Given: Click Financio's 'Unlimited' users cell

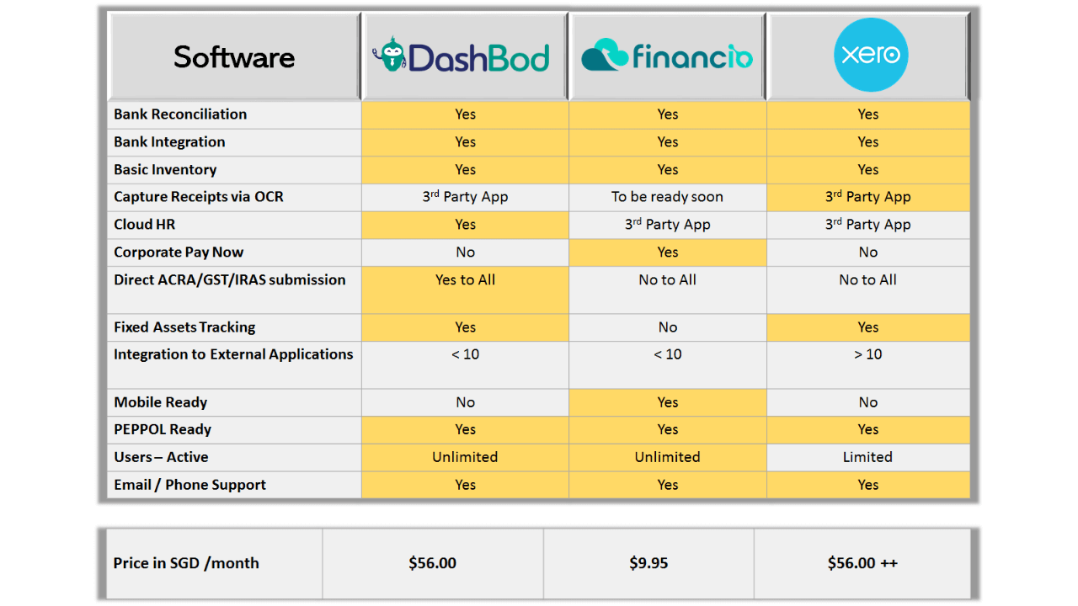Looking at the screenshot, I should pos(668,457).
